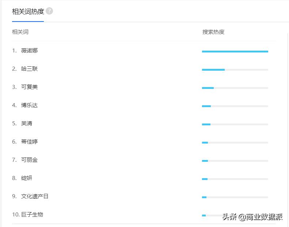
Task: Open the 芙清 keyword entry
Action: point(27,124)
